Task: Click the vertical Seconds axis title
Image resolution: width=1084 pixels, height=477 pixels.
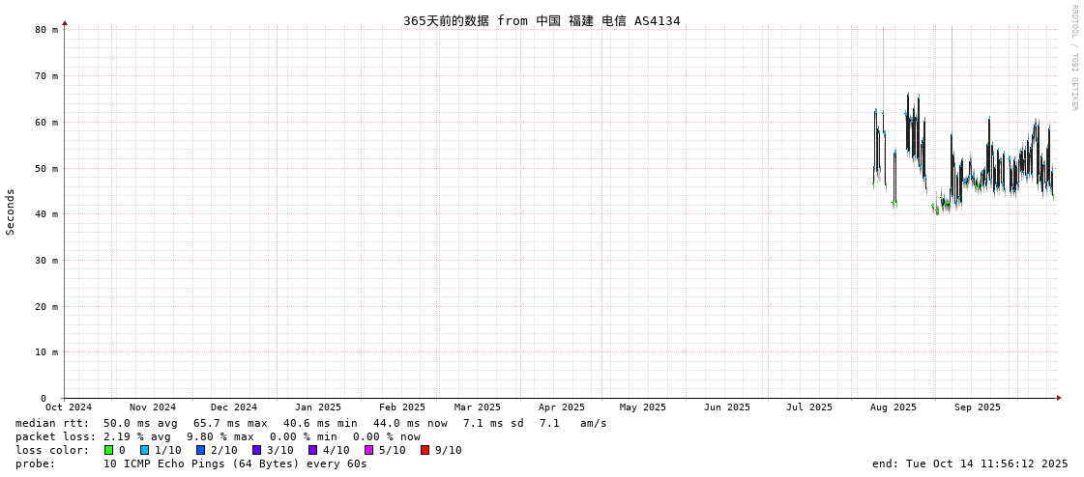Action: tap(11, 211)
